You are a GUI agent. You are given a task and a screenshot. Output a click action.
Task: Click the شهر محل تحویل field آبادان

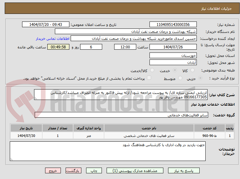[x=173, y=62]
